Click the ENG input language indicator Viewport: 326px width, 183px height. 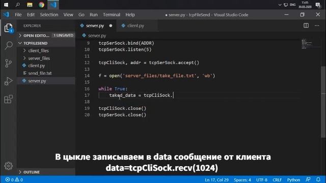coord(293,5)
